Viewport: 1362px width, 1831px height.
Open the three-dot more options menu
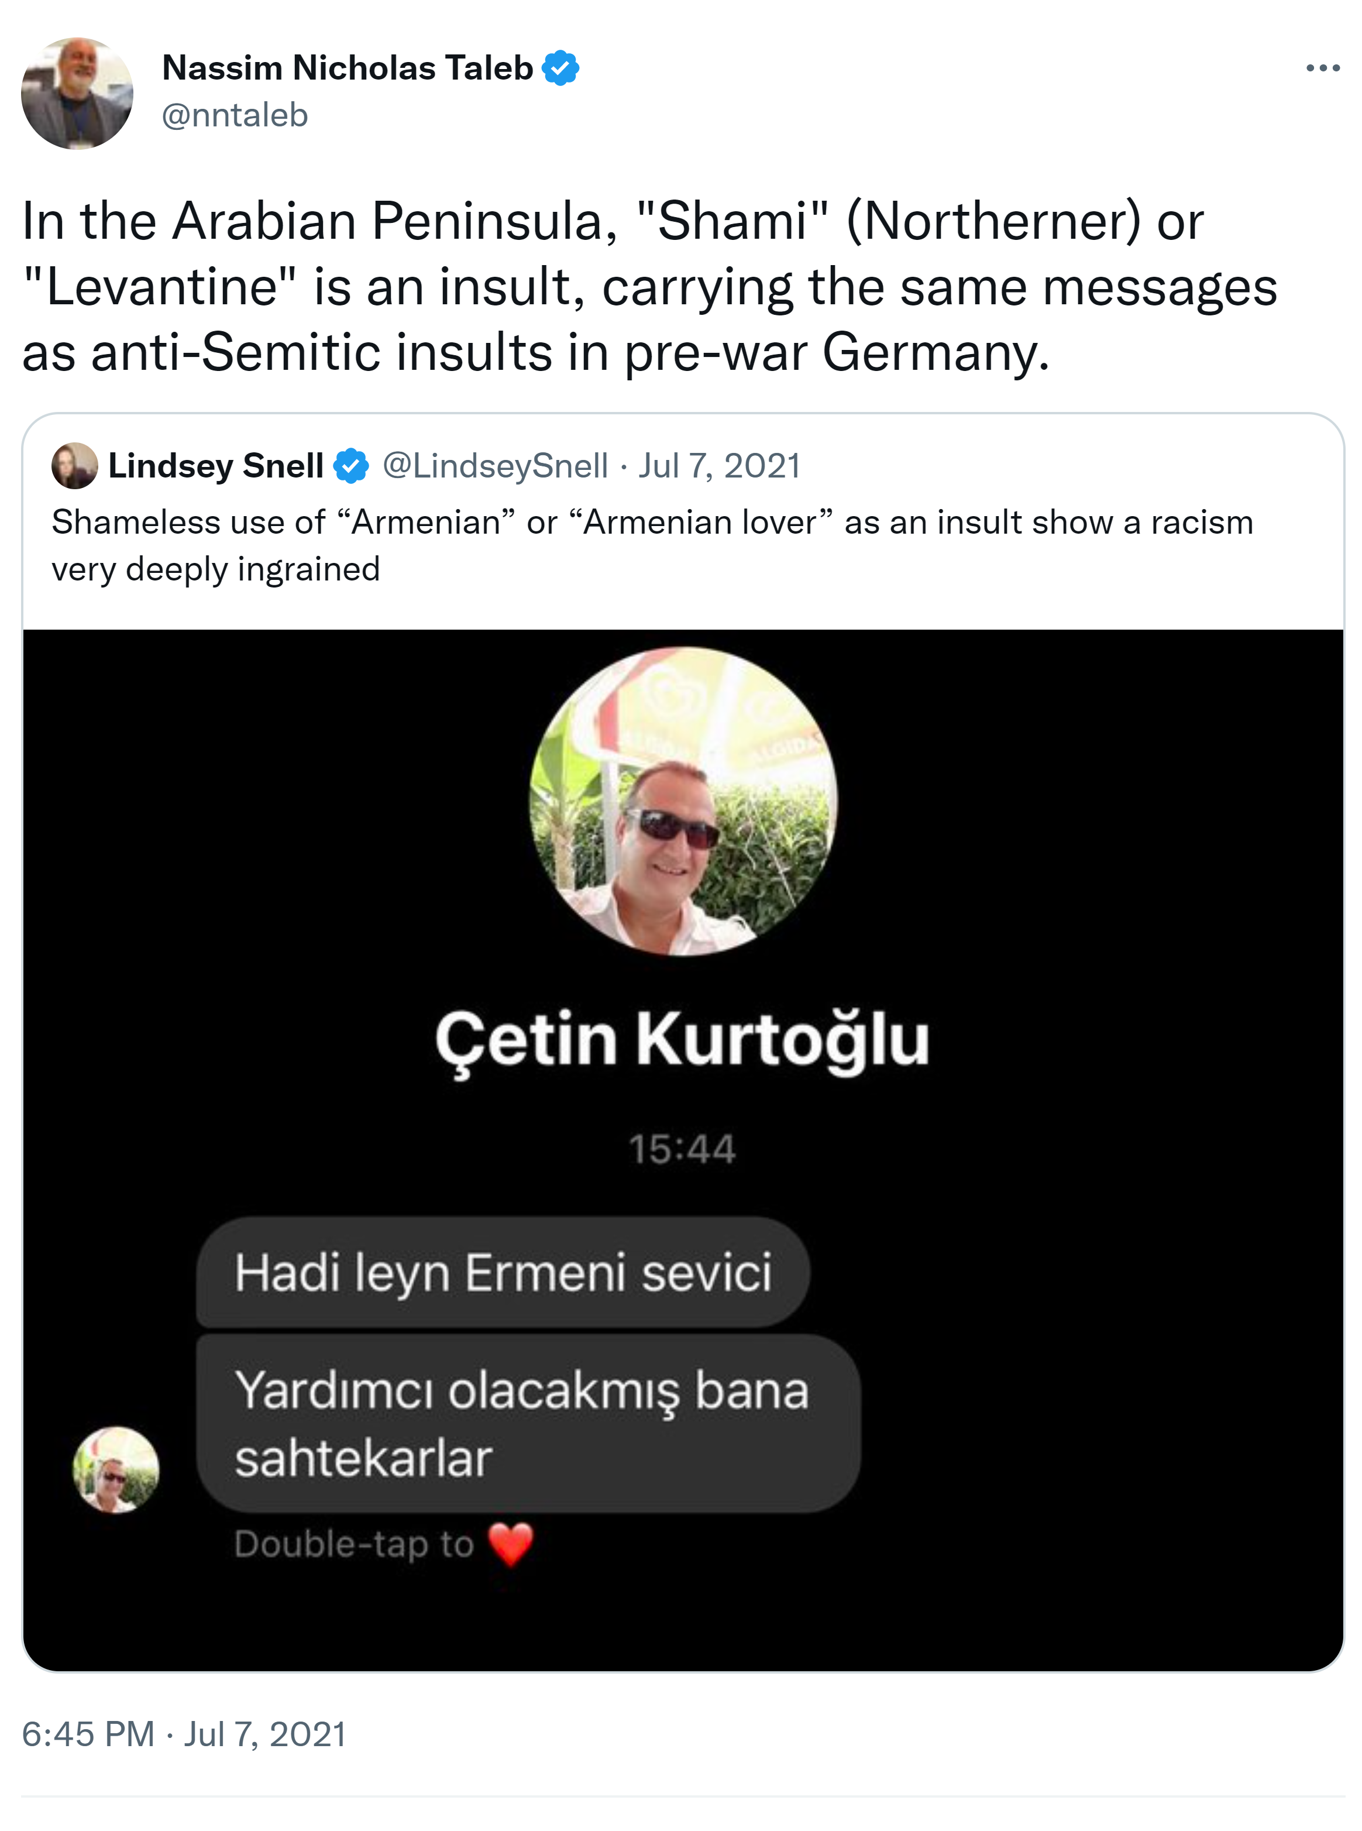1322,68
